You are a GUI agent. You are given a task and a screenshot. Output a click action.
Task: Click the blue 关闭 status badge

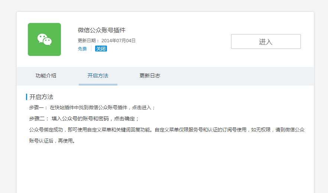(x=101, y=49)
